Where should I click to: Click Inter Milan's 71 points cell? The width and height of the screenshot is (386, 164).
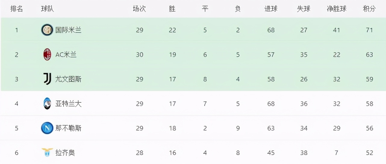369,30
